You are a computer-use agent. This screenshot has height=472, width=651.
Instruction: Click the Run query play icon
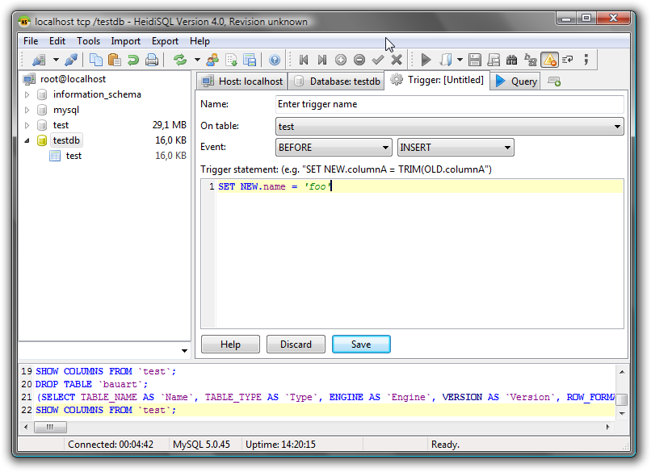pos(426,61)
